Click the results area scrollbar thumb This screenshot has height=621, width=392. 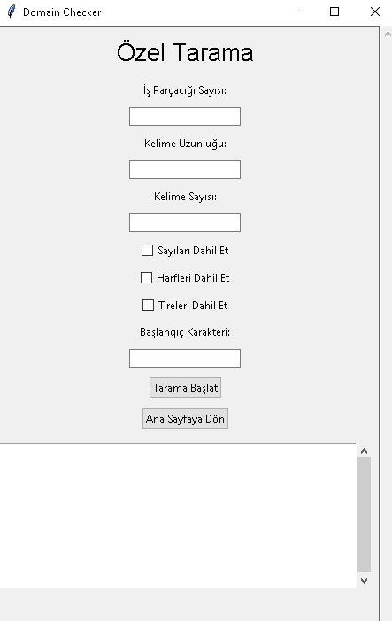[365, 515]
